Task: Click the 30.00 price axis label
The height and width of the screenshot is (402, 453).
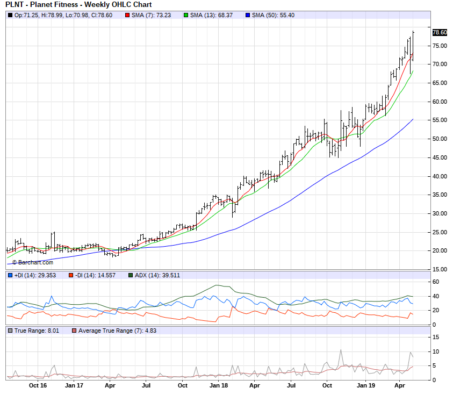Action: coord(440,213)
